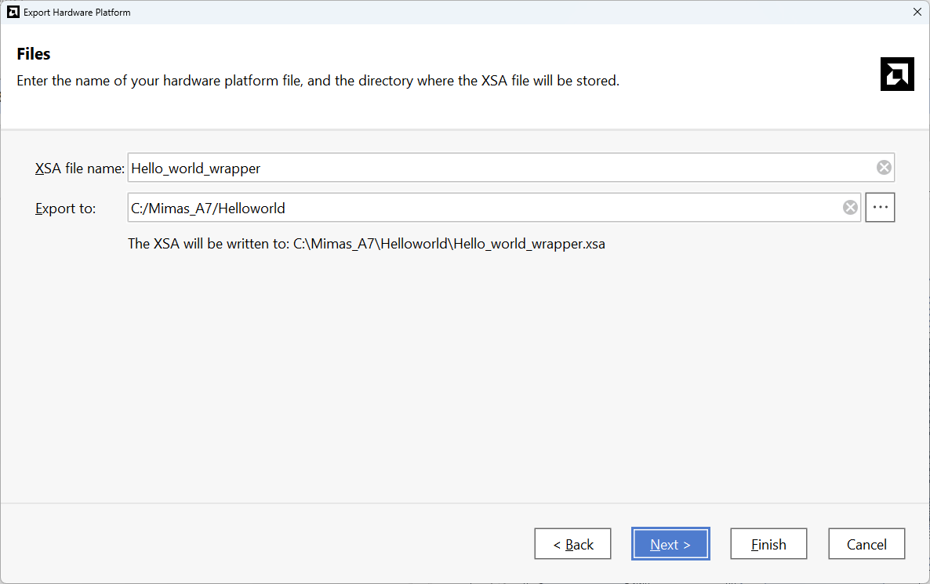The width and height of the screenshot is (930, 584).
Task: Click the "XSA will be written to" path text
Action: click(x=366, y=244)
